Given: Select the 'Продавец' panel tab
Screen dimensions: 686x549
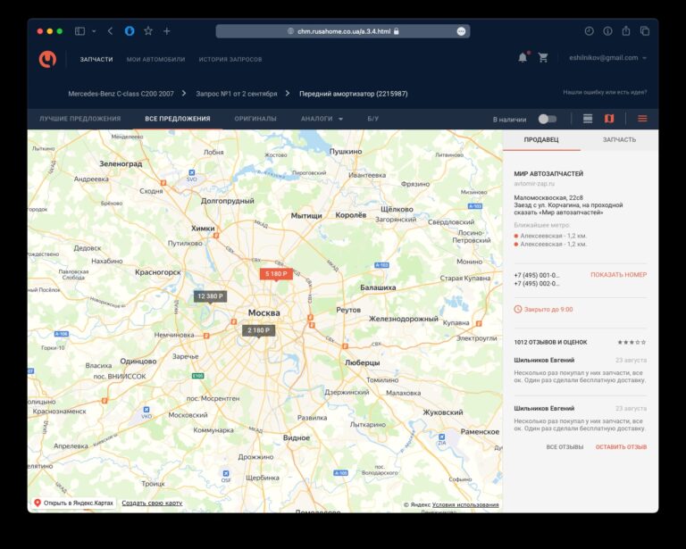Looking at the screenshot, I should click(x=541, y=140).
